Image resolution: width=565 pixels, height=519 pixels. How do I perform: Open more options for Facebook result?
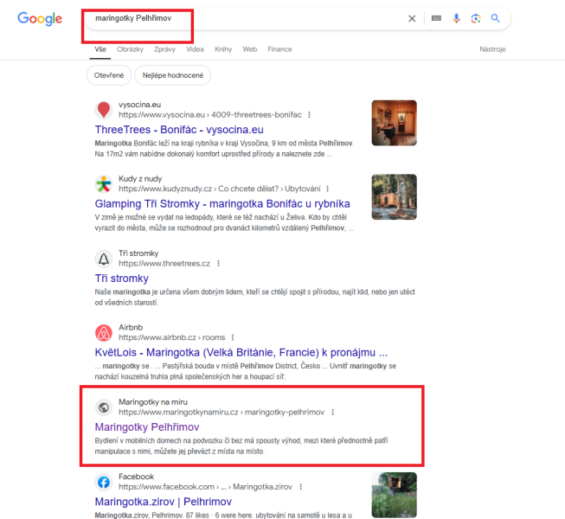(x=300, y=487)
